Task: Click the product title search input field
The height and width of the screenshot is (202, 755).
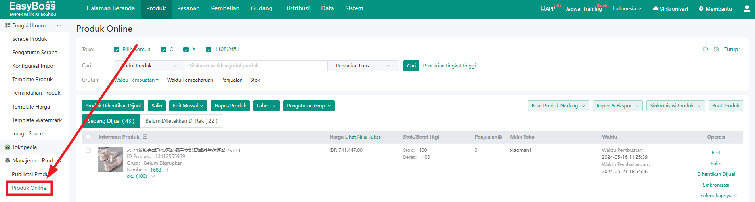Action: point(256,66)
